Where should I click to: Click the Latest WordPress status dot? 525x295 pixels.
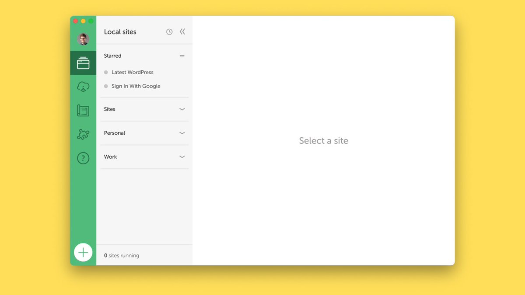click(106, 73)
